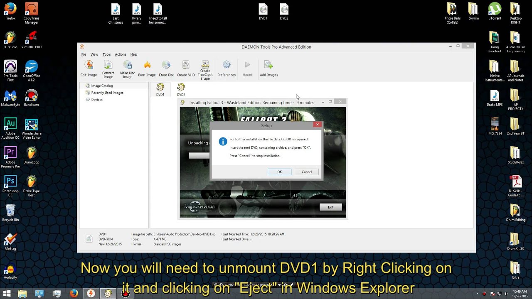Close the Setup dialog with red X

coord(317,124)
